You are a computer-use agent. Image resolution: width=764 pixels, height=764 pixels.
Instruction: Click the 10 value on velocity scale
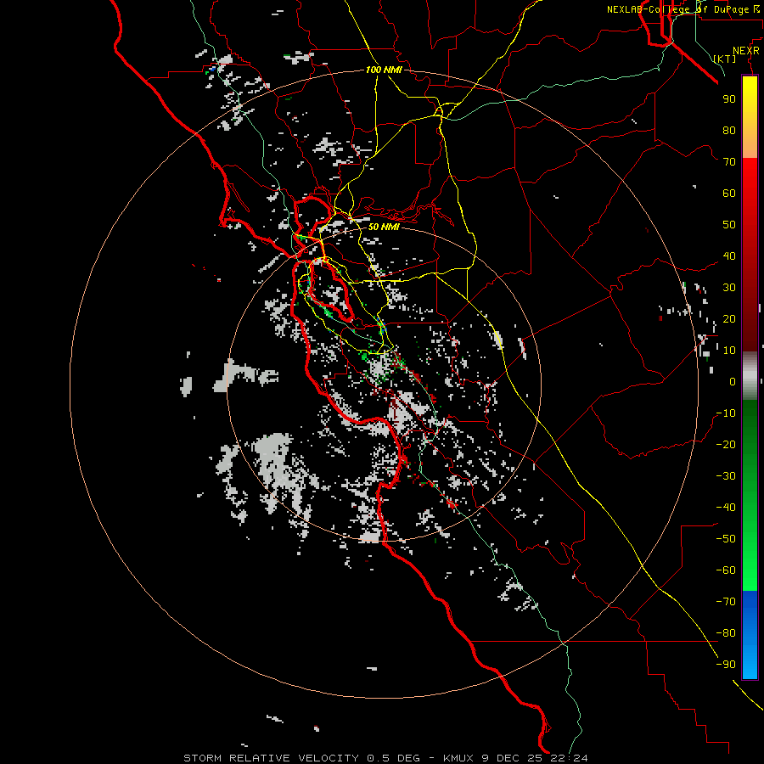[x=729, y=351]
